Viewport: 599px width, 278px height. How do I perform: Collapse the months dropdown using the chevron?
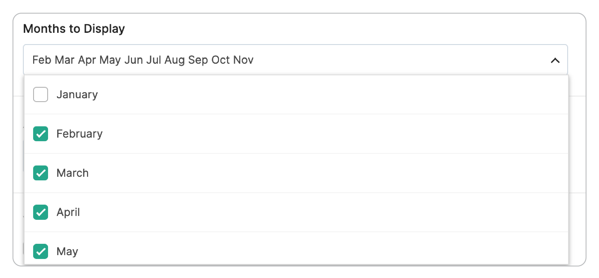555,60
